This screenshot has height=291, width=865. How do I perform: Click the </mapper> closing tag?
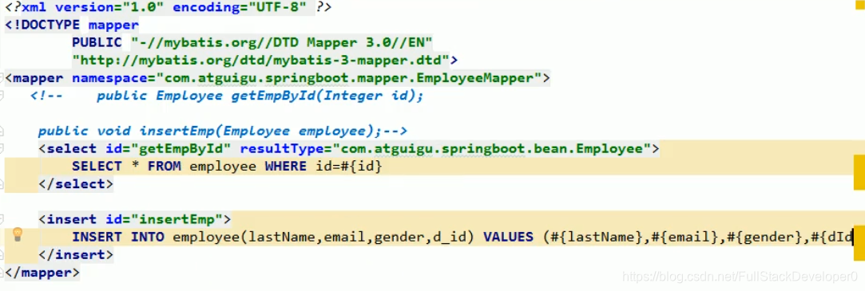pos(42,272)
